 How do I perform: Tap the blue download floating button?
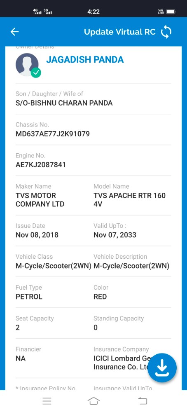[x=162, y=368]
